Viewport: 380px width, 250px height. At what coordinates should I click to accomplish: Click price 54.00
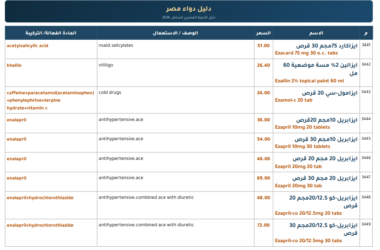coord(263,139)
